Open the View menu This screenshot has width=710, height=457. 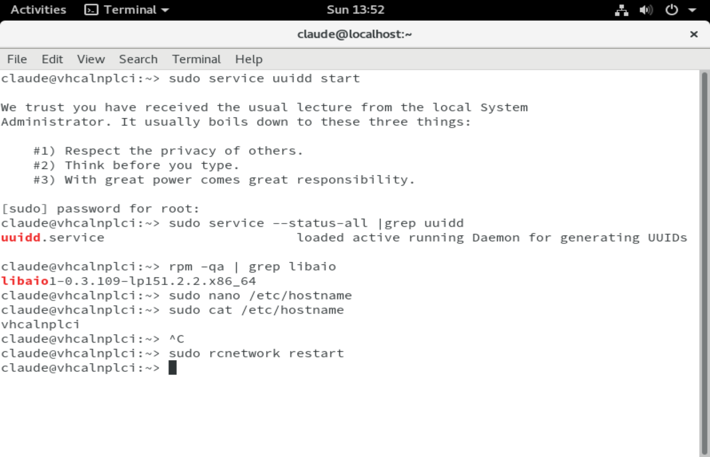(91, 59)
